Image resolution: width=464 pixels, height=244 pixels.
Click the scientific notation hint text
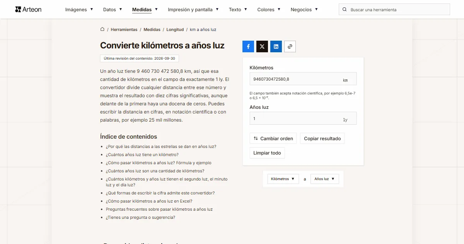303,96
